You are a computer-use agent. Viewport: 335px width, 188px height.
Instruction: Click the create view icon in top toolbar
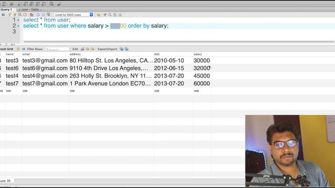click(x=31, y=4)
